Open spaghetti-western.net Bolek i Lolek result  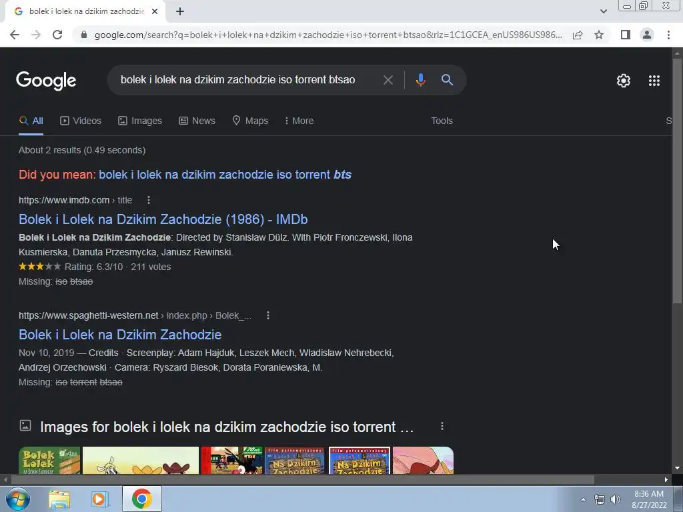point(120,335)
